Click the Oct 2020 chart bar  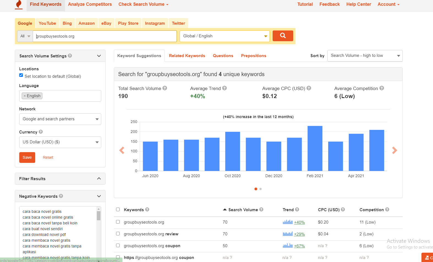[232, 151]
